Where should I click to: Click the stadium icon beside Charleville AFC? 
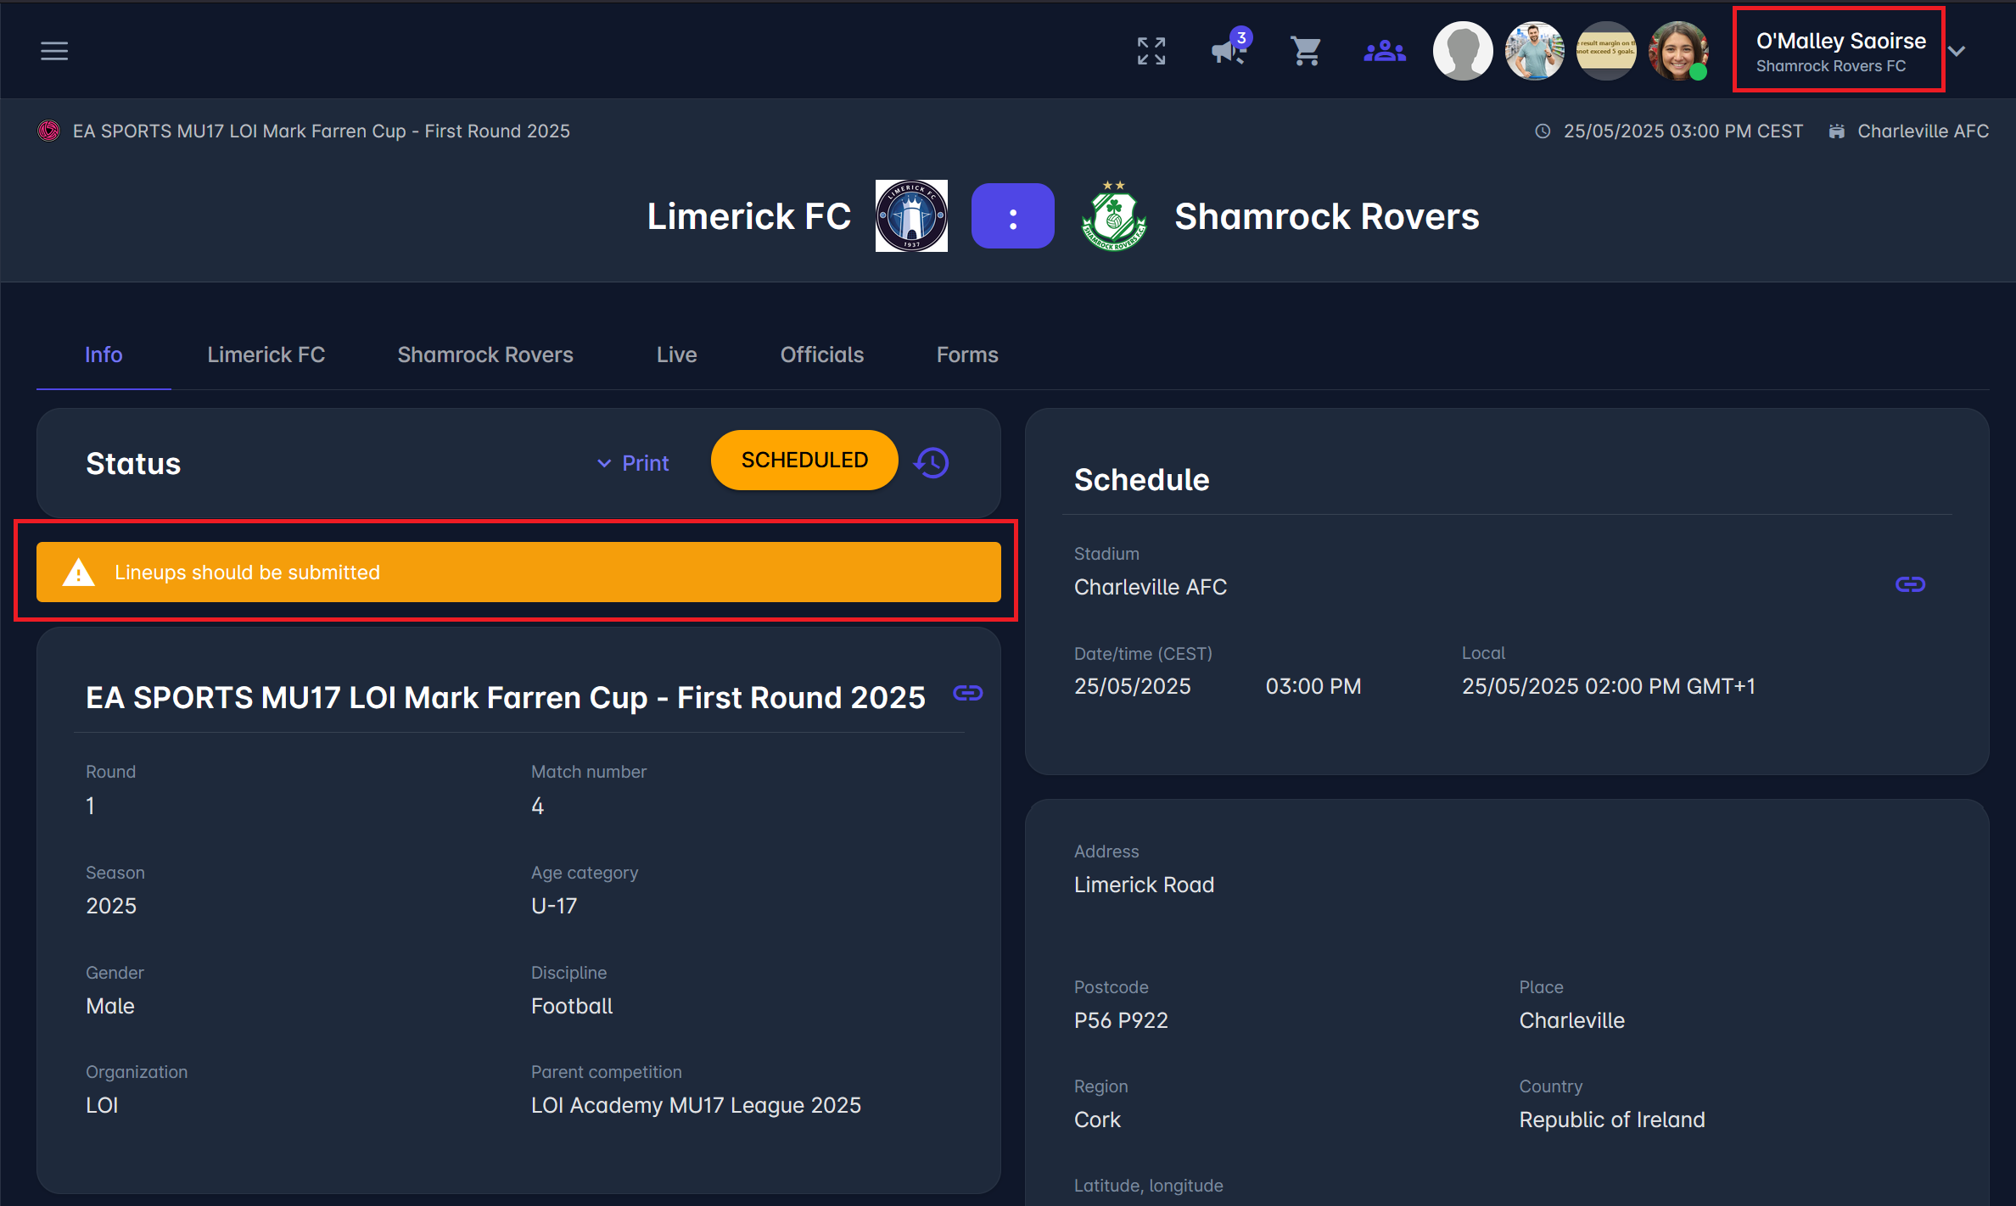click(1836, 131)
